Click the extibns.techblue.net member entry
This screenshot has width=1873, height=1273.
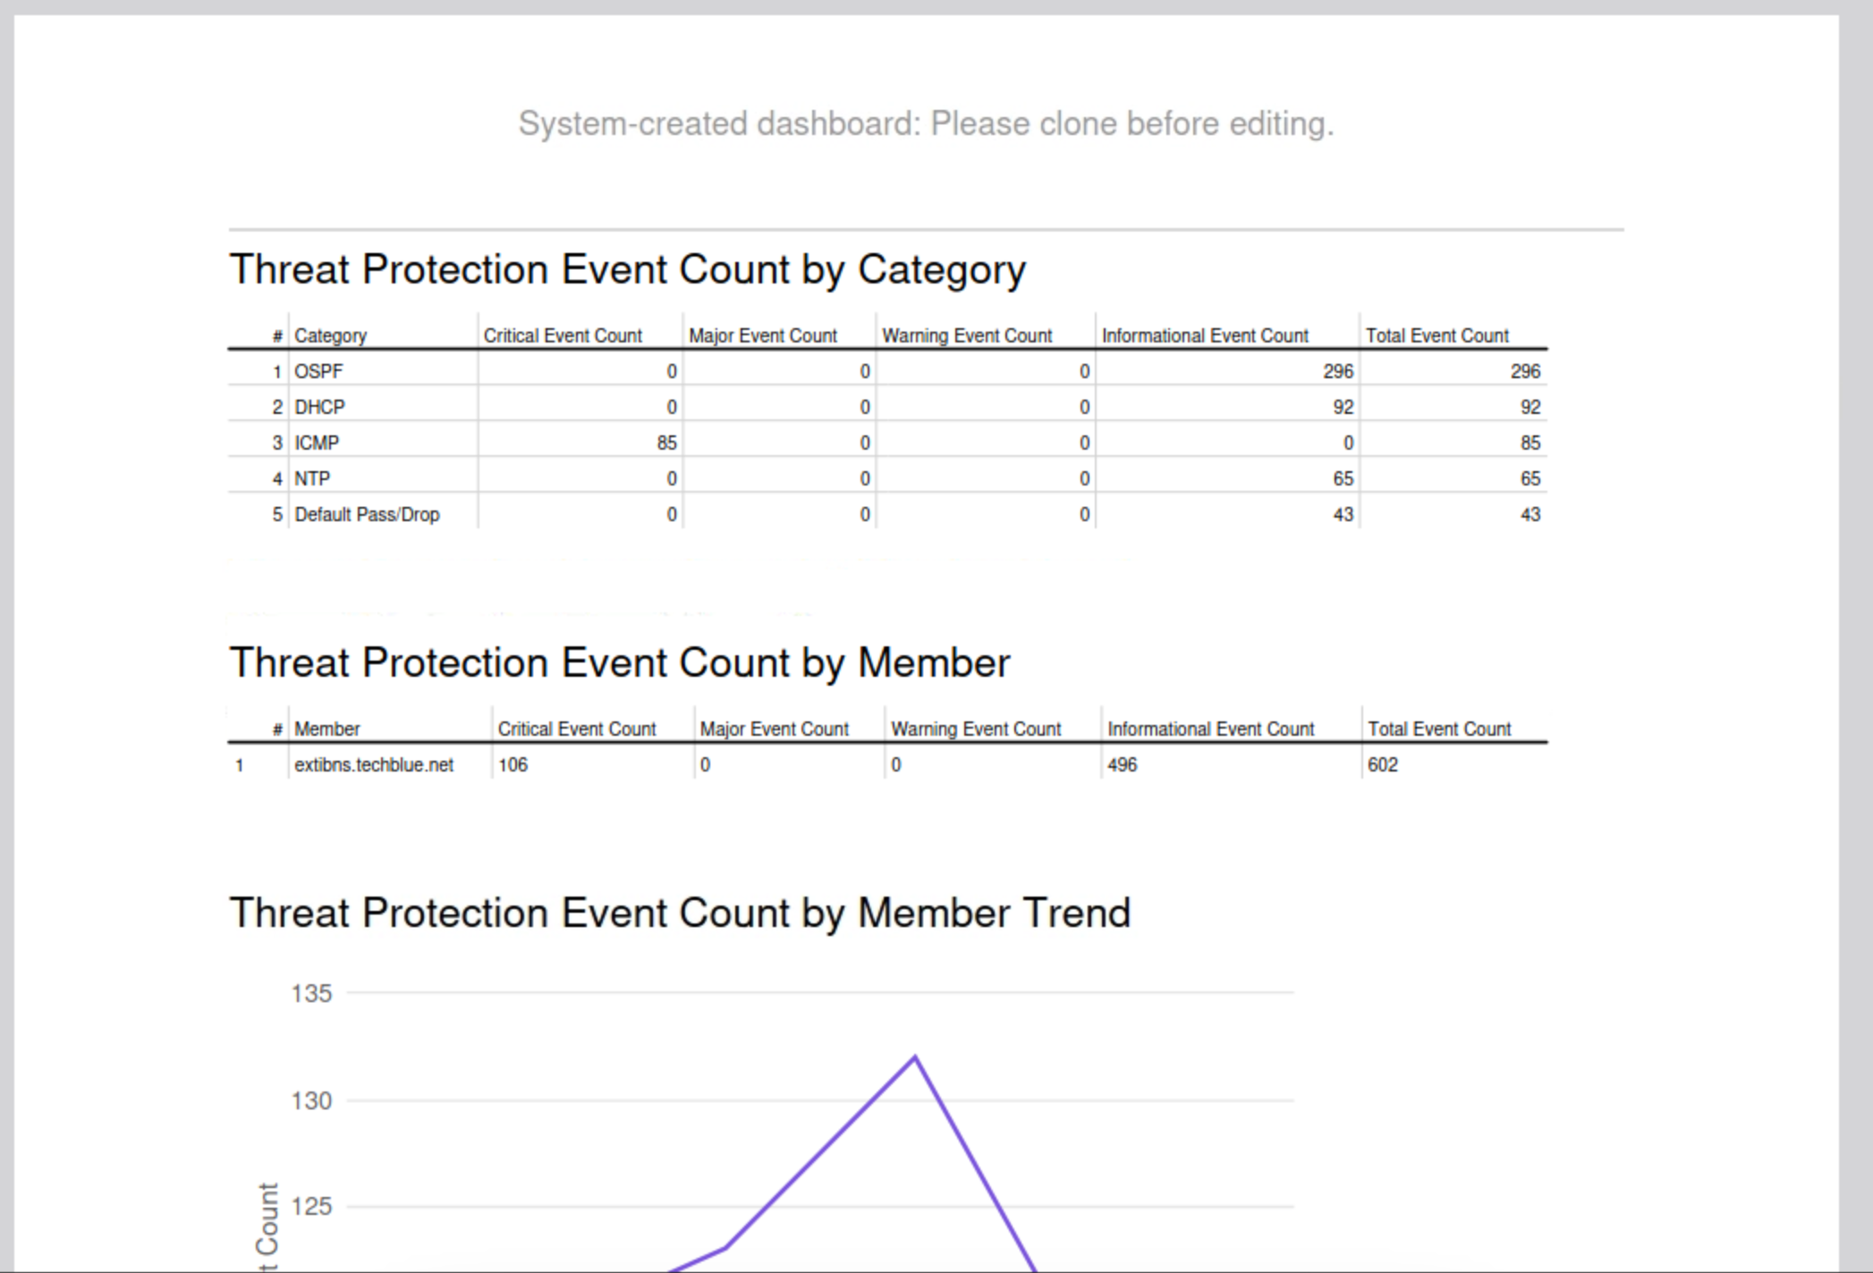pyautogui.click(x=374, y=764)
